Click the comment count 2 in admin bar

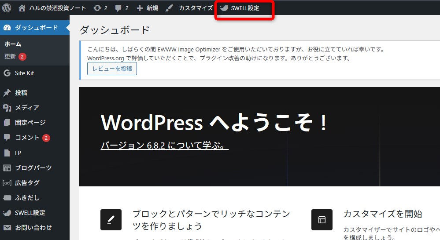pos(127,8)
